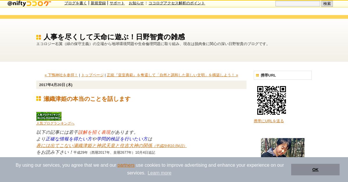This screenshot has width=348, height=182.
Task: Open the Learn more cookie link
Action: pyautogui.click(x=159, y=173)
